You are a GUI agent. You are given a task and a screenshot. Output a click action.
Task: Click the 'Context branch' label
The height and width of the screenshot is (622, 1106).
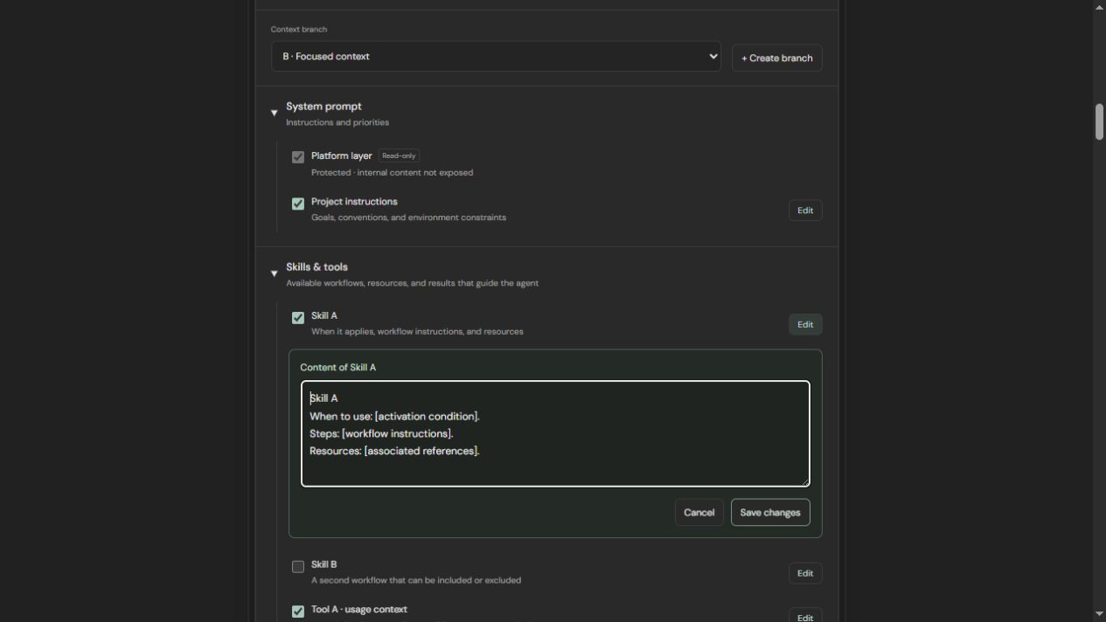point(299,30)
